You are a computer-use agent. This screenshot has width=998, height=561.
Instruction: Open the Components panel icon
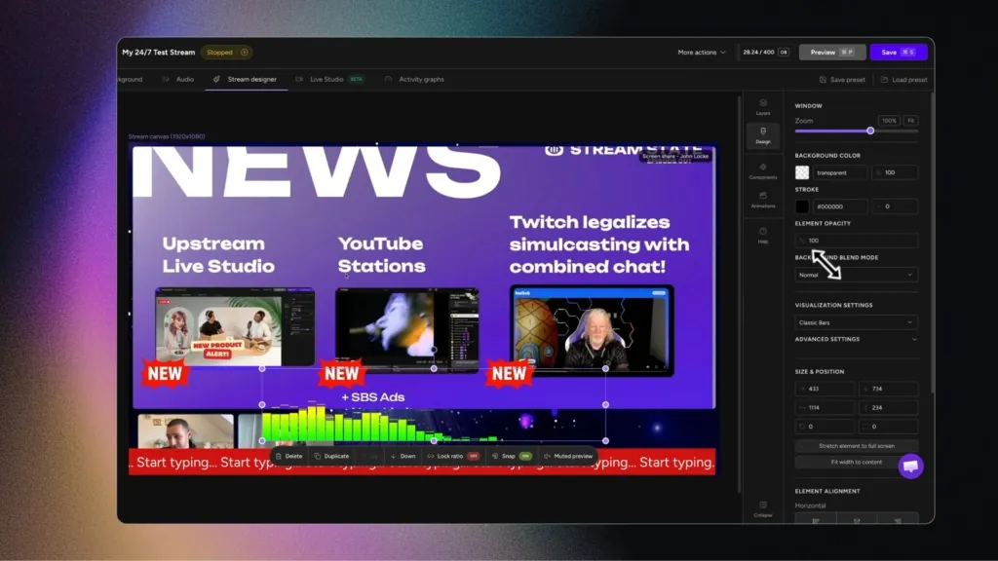coord(762,170)
